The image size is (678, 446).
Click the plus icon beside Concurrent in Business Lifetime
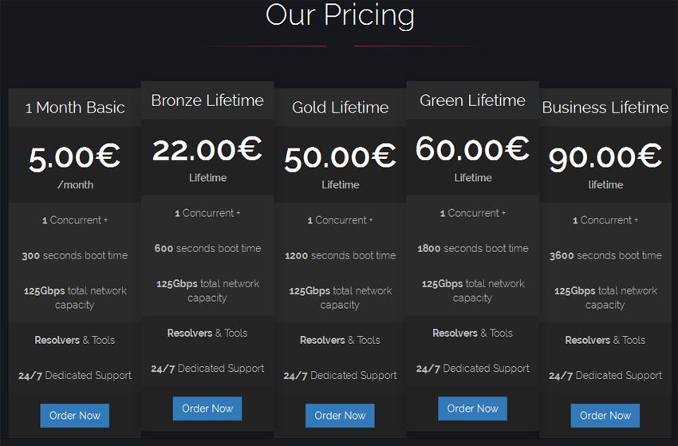(636, 220)
